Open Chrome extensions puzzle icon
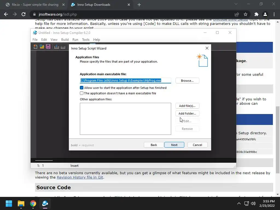Screen dimensions: 280x210 point(256,14)
